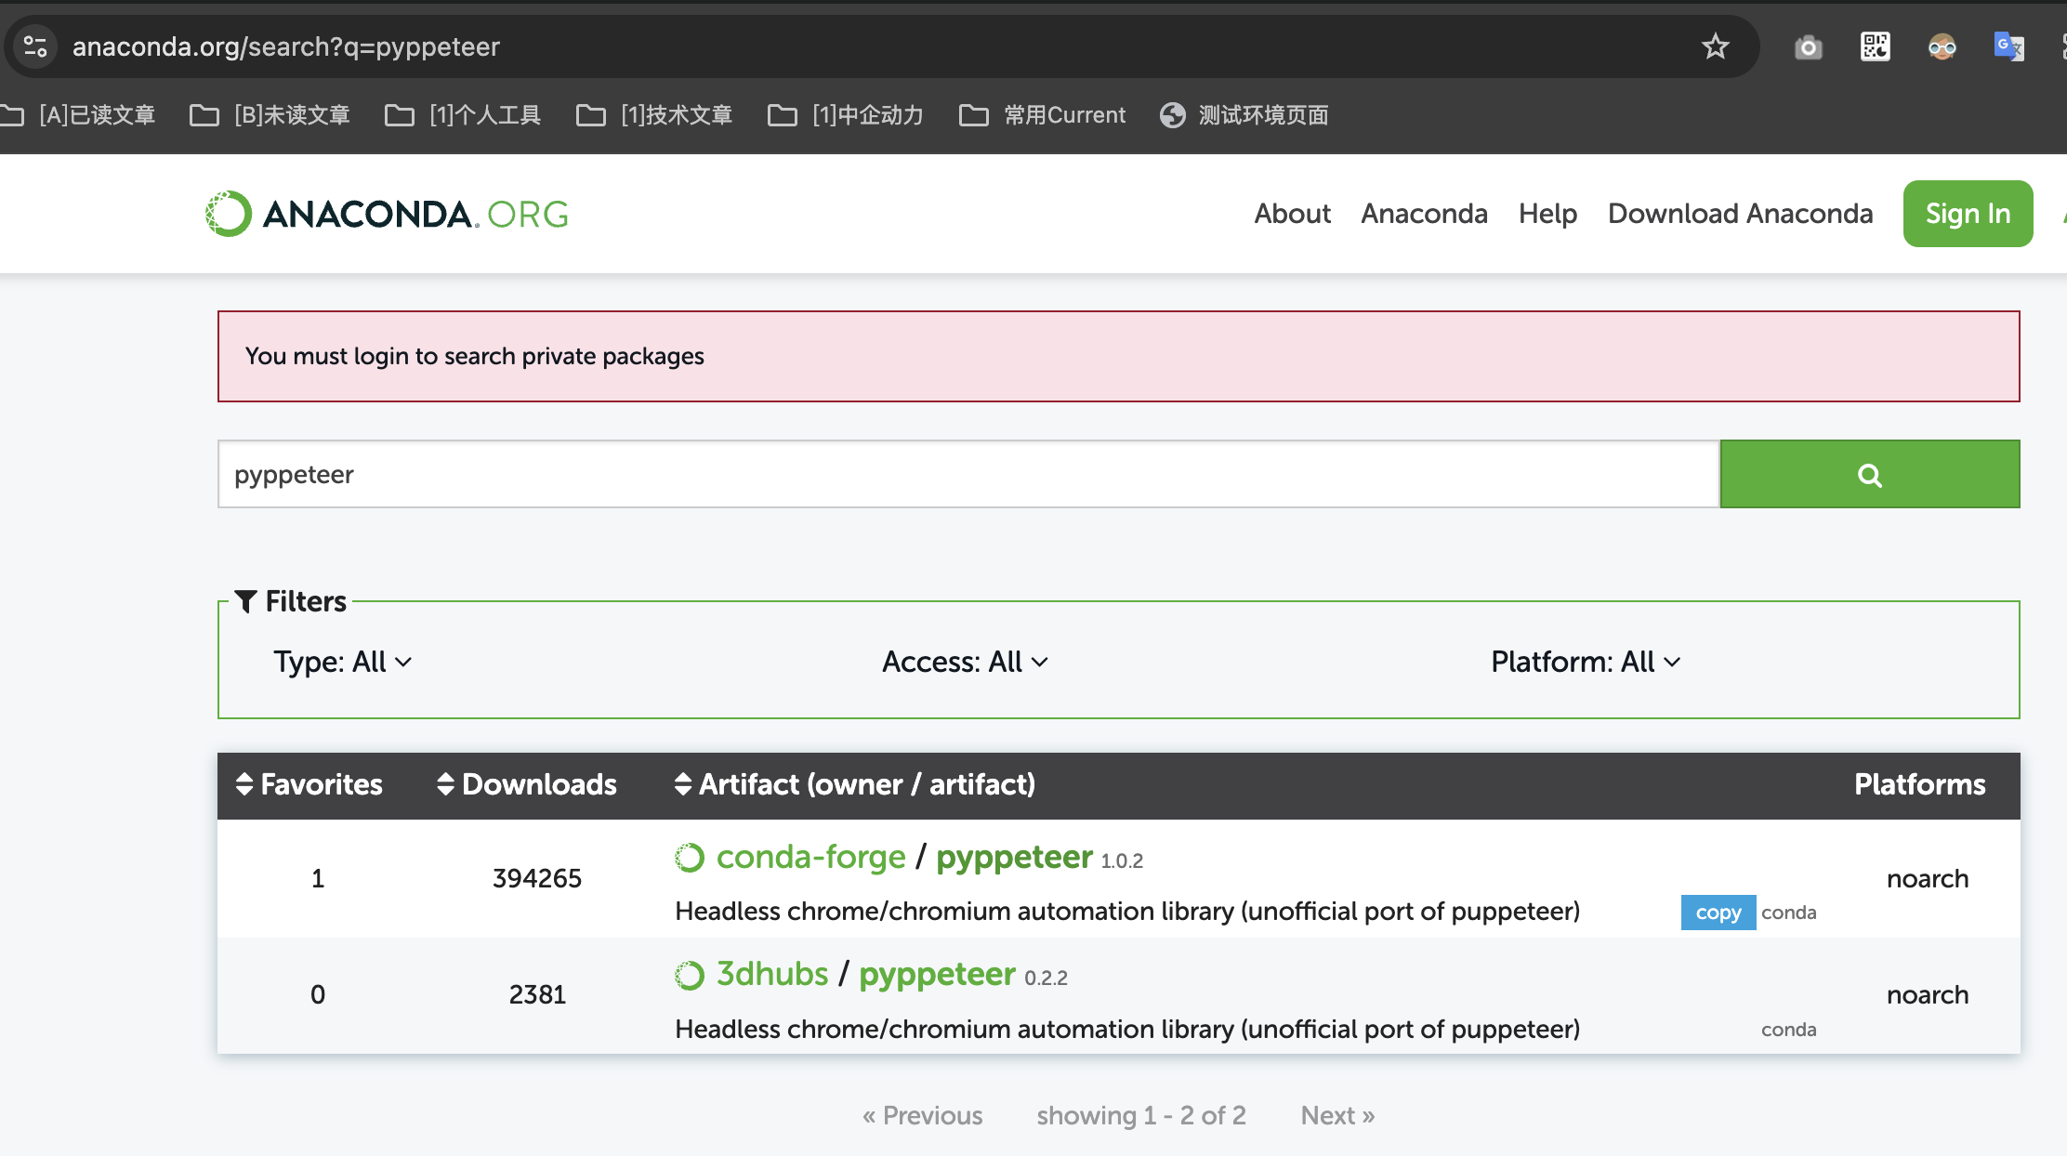The height and width of the screenshot is (1156, 2067).
Task: Click conda label in the 3dhubs row
Action: (x=1788, y=1030)
